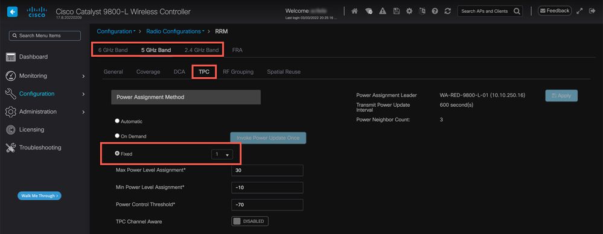Go to the Home icon in header

pyautogui.click(x=354, y=11)
